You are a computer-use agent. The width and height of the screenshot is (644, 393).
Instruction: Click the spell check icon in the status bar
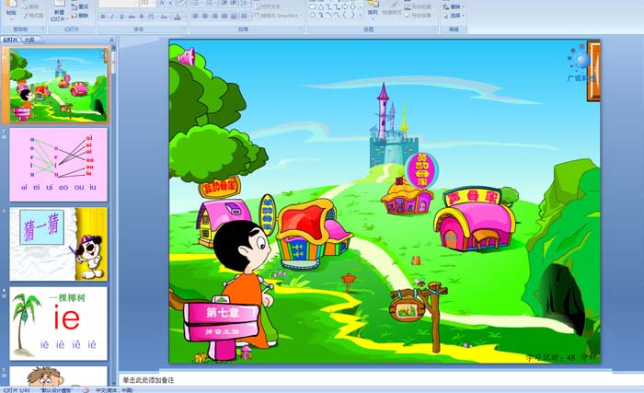pyautogui.click(x=86, y=390)
